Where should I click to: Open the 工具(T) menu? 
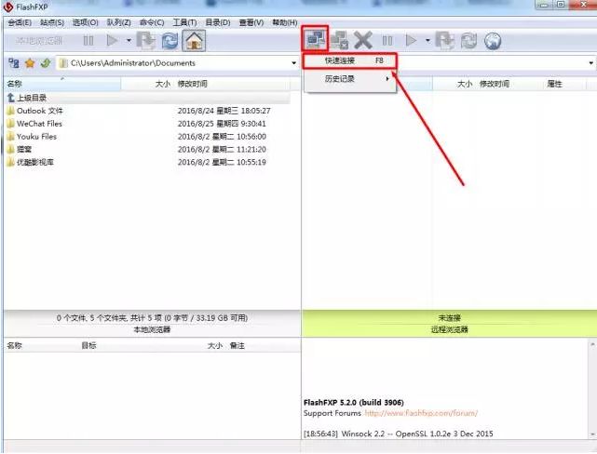coord(185,22)
